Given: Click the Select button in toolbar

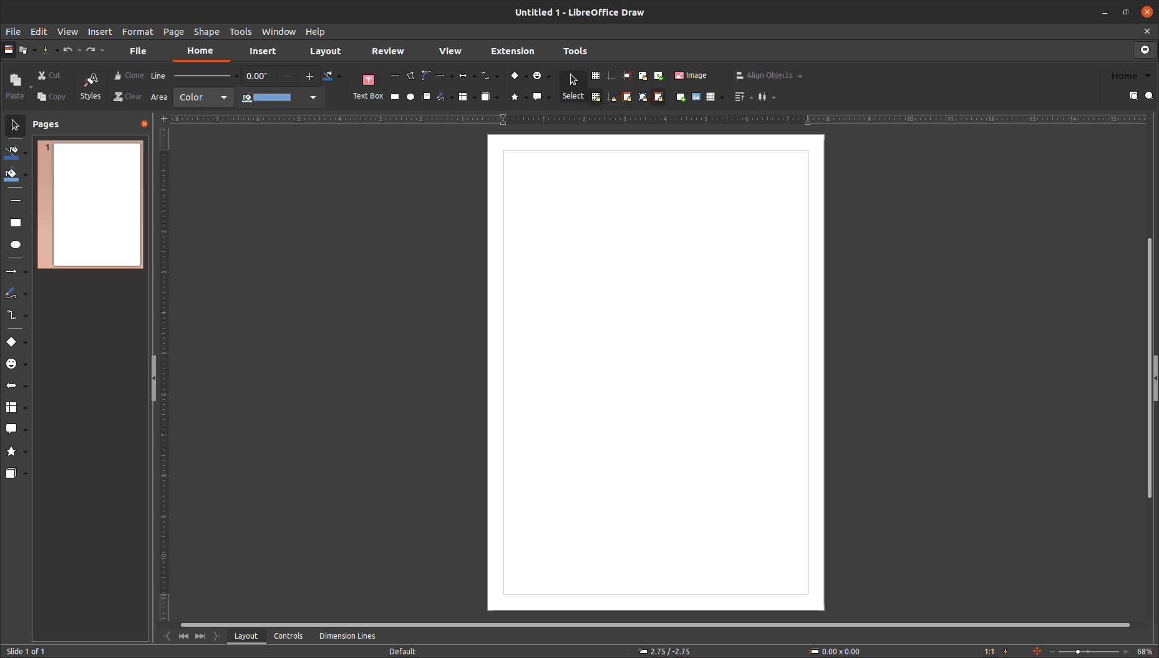Looking at the screenshot, I should 573,85.
